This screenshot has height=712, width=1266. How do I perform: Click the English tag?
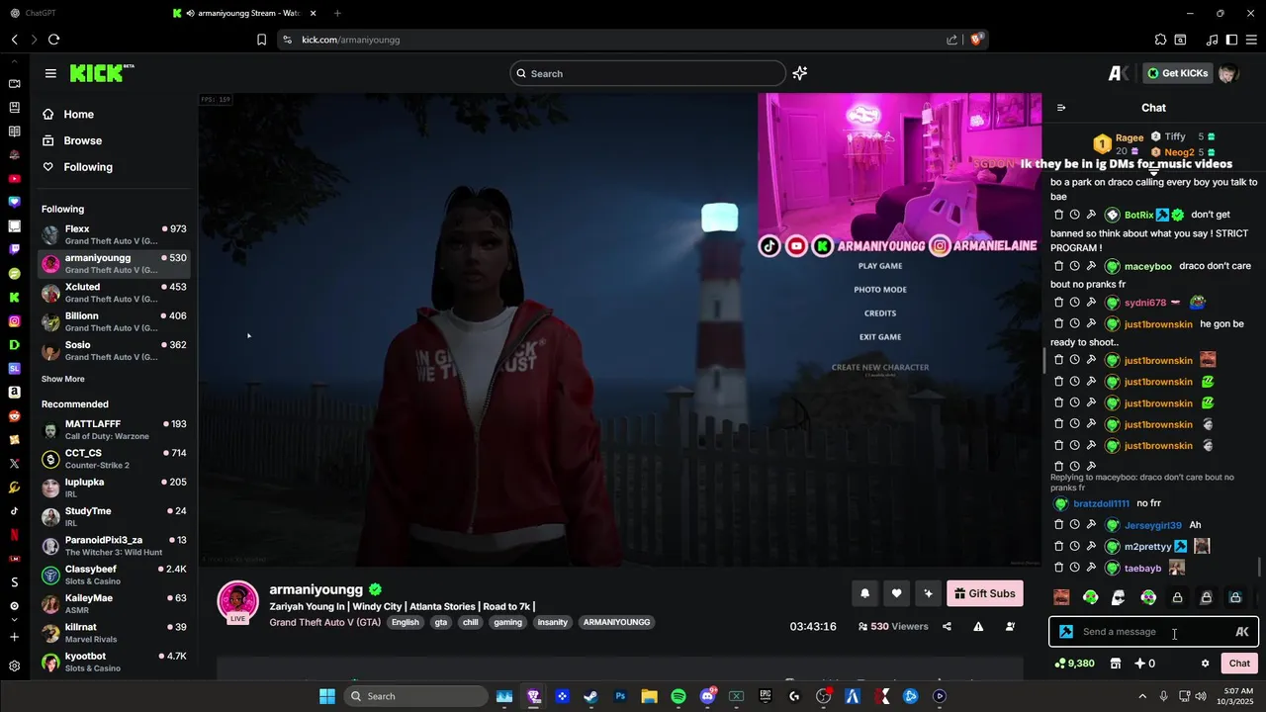405,622
